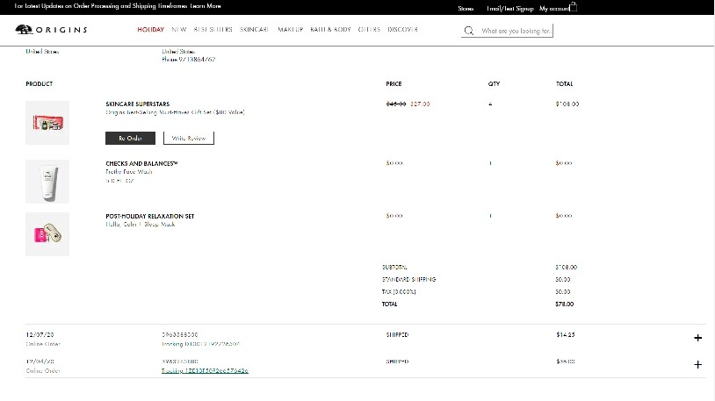Screen dimensions: 715x401
Task: Follow the Learn More link in banner
Action: pyautogui.click(x=206, y=6)
